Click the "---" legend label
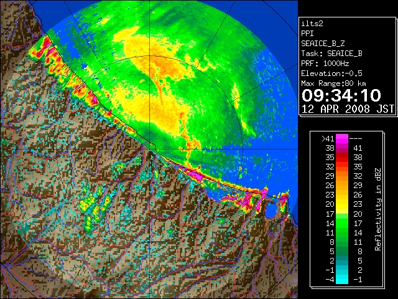398x299 pixels. click(x=356, y=138)
